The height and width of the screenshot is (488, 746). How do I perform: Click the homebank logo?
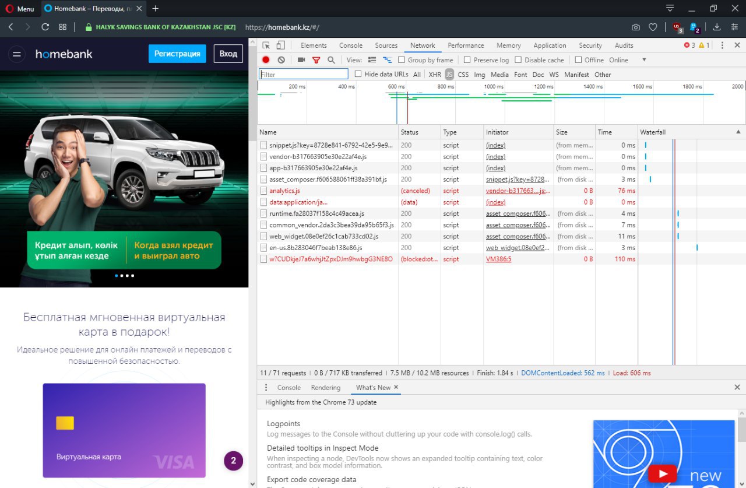coord(64,54)
